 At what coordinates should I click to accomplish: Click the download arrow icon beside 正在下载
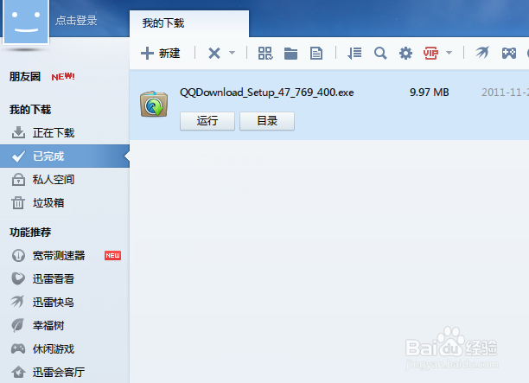pos(18,132)
